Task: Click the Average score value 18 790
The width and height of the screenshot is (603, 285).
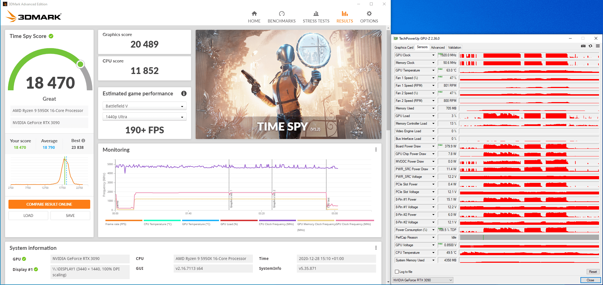Action: (x=49, y=147)
